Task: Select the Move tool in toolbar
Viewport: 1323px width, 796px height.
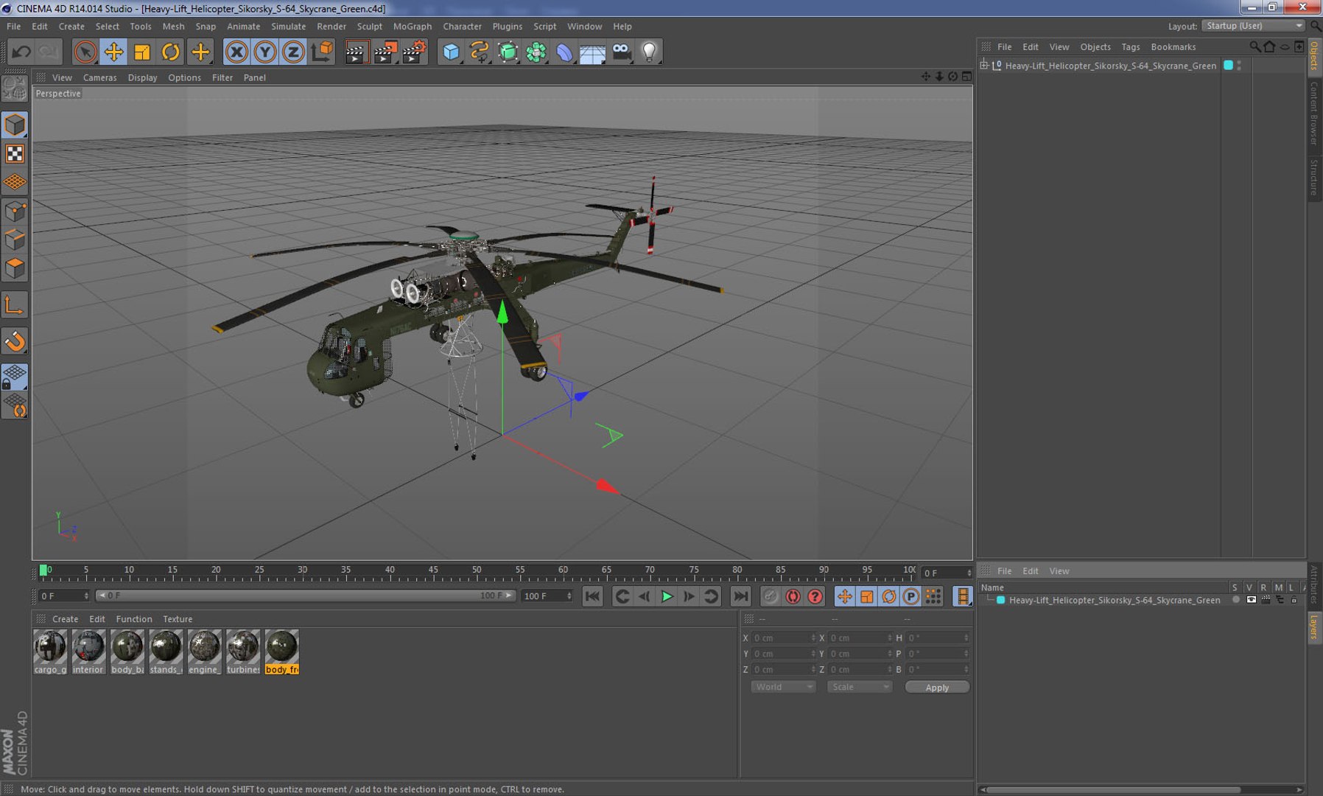Action: [x=113, y=52]
